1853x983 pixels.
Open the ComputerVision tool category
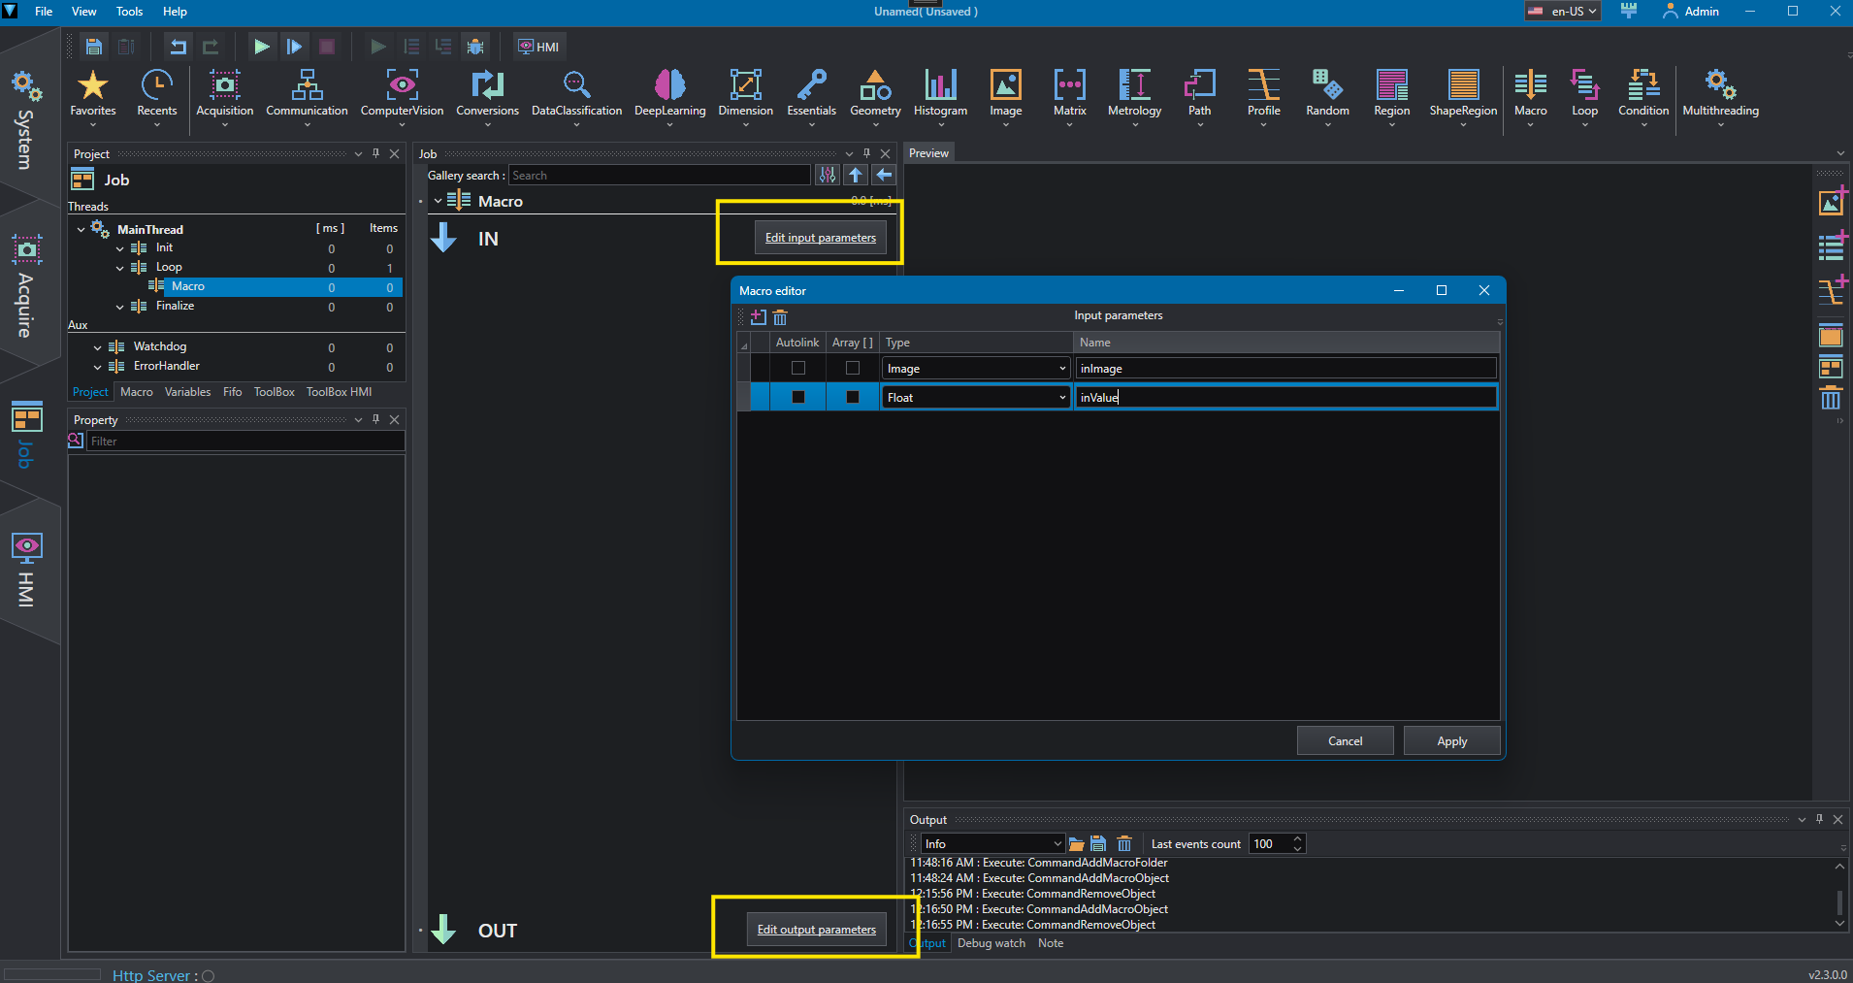[x=402, y=93]
